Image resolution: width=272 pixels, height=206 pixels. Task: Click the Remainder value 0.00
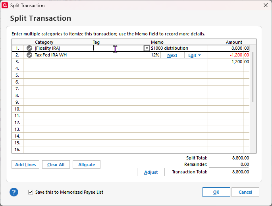coord(245,164)
